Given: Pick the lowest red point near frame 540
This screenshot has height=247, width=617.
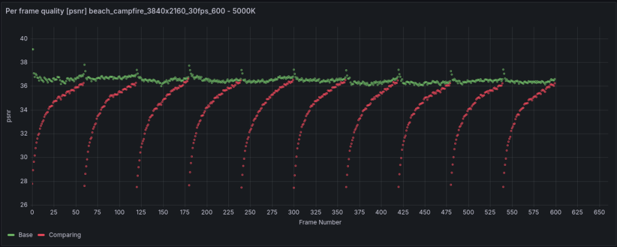Looking at the screenshot, I should [x=503, y=187].
